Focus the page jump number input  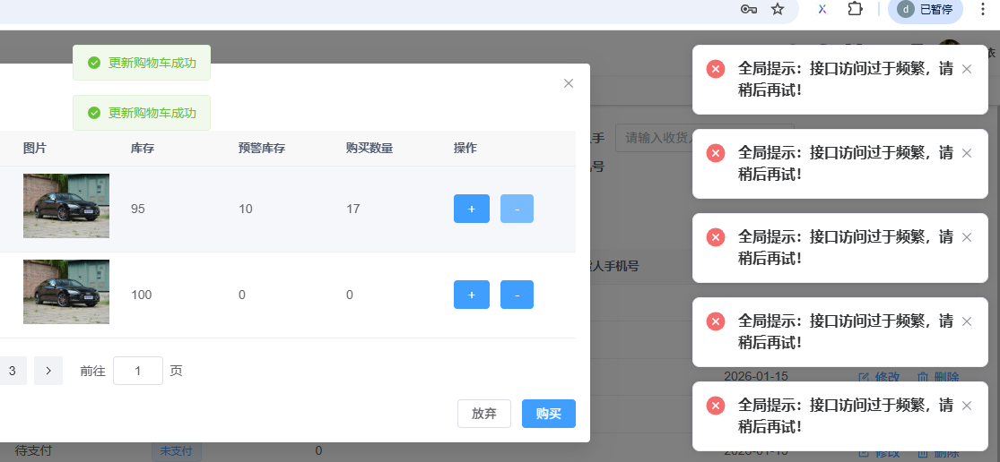(x=138, y=370)
